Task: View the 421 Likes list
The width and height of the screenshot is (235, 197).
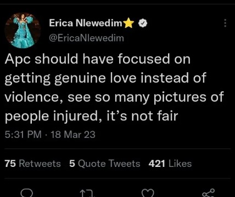Action: (x=170, y=164)
